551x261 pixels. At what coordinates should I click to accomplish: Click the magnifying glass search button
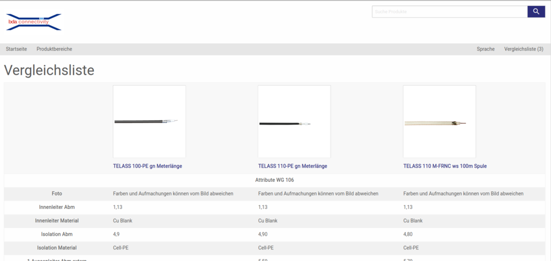pos(536,12)
